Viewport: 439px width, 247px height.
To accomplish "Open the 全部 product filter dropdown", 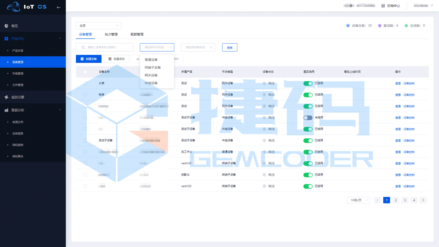I will (99, 26).
